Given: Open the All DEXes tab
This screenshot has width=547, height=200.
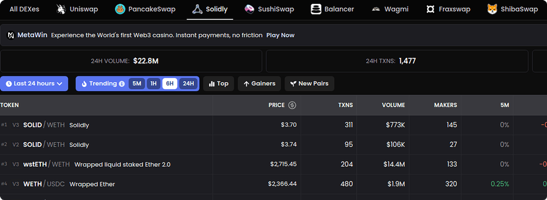Looking at the screenshot, I should click(x=24, y=9).
